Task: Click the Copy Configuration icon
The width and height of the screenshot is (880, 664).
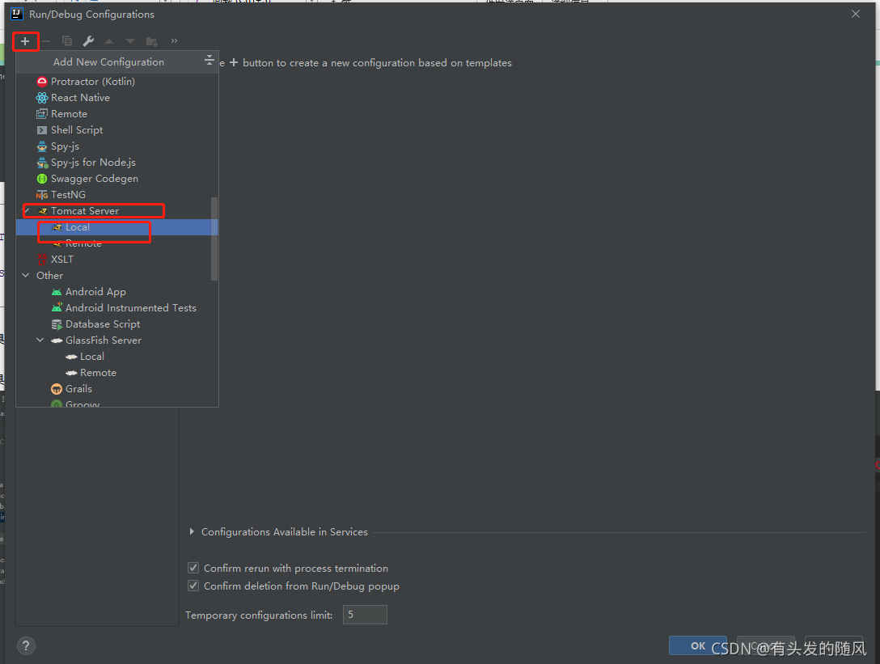Action: coord(67,41)
